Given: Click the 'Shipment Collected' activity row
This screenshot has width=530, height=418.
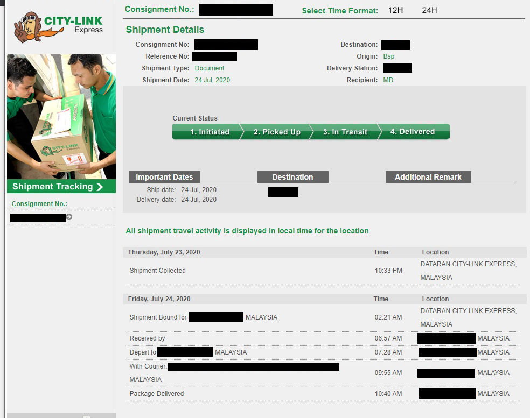Looking at the screenshot, I should 158,271.
